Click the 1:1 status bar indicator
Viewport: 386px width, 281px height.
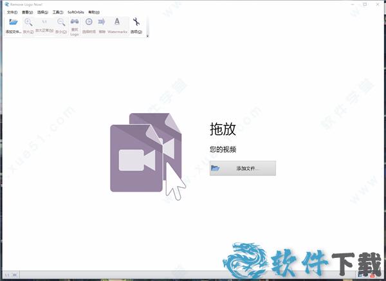point(7,275)
